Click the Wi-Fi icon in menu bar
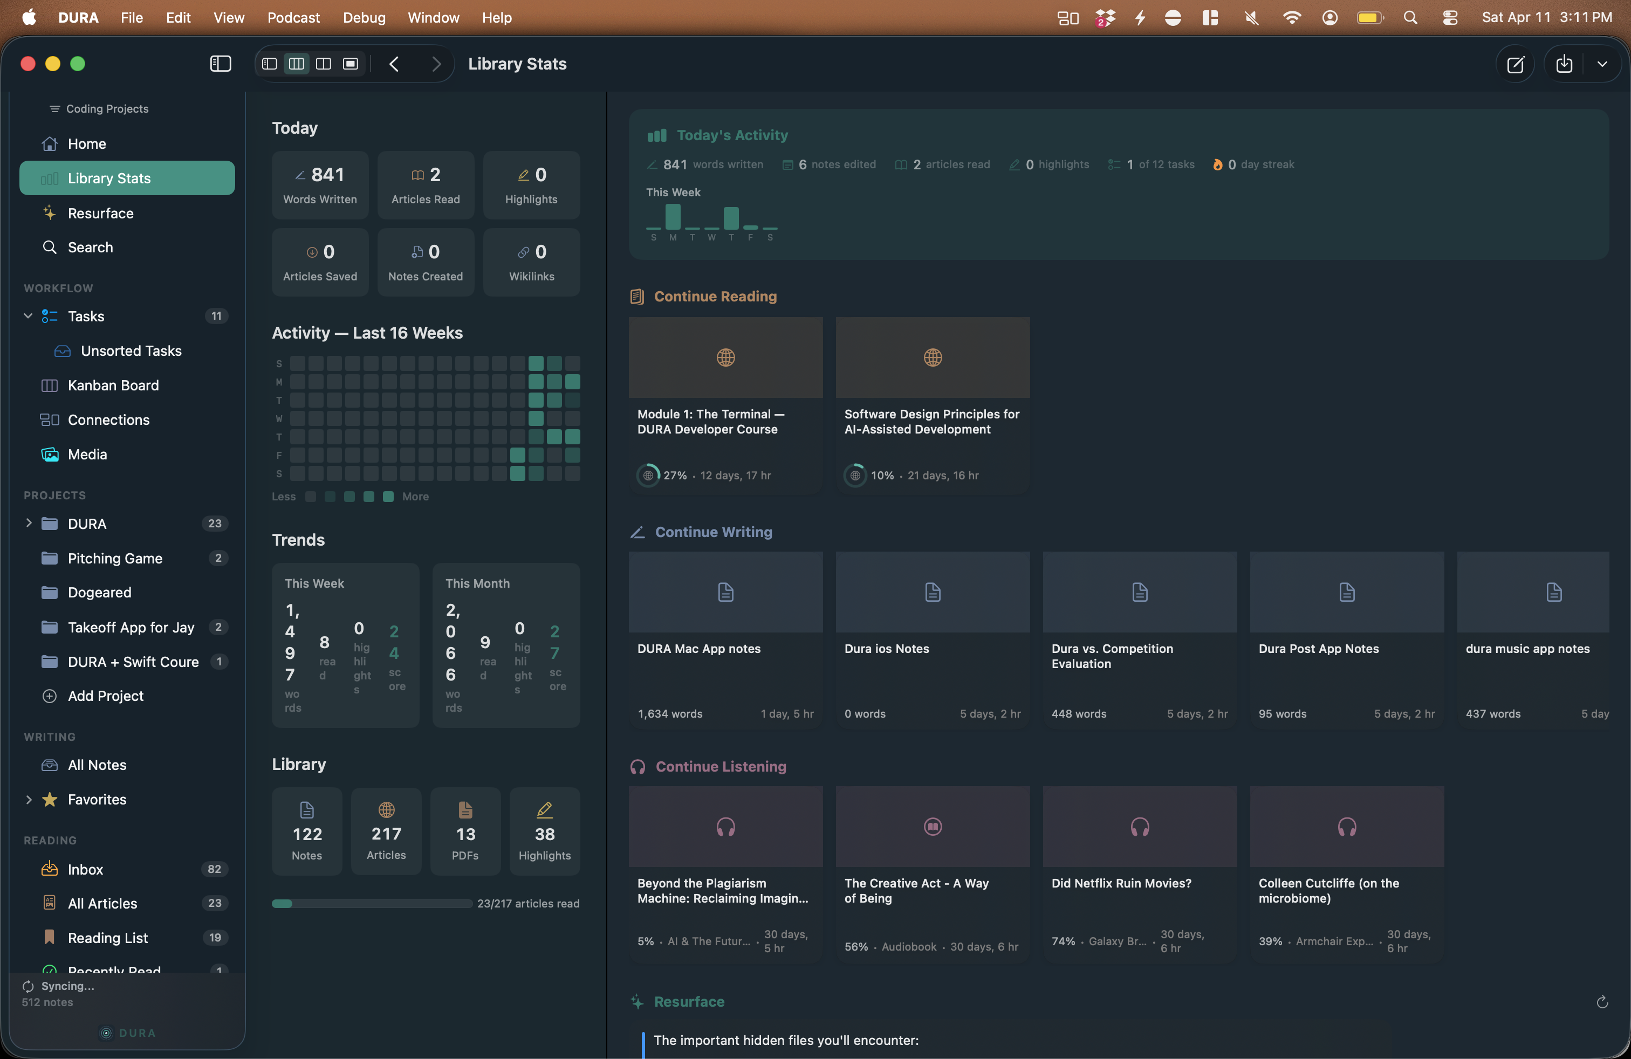The image size is (1631, 1059). pyautogui.click(x=1291, y=18)
